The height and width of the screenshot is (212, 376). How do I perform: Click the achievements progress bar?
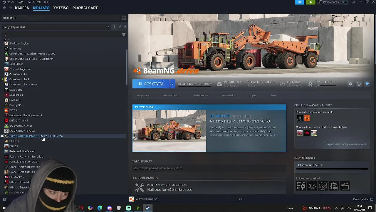[332, 169]
